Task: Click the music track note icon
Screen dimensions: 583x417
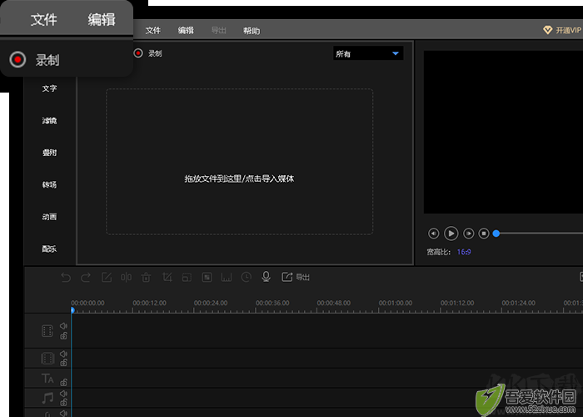Action: tap(47, 398)
